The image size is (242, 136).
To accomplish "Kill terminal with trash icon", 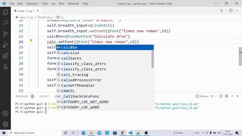I will click(x=226, y=96).
